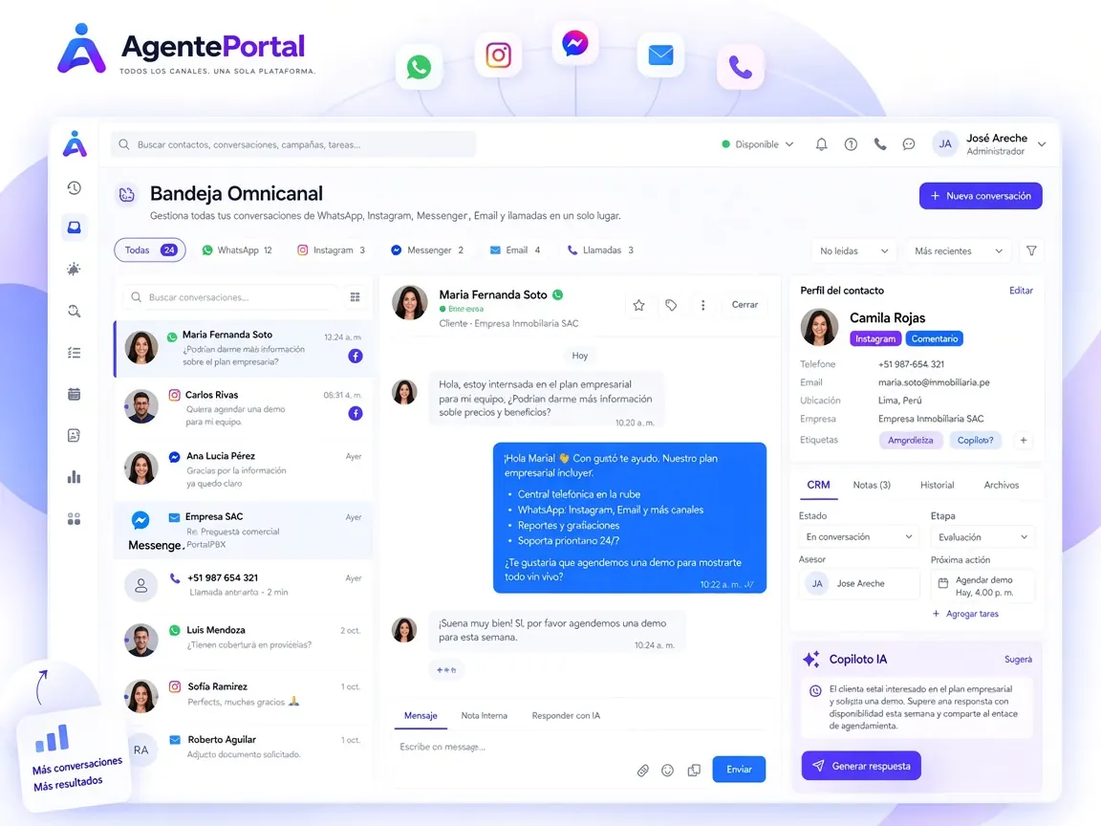This screenshot has height=826, width=1101.
Task: Open the calendar icon in left sidebar
Action: 74,394
